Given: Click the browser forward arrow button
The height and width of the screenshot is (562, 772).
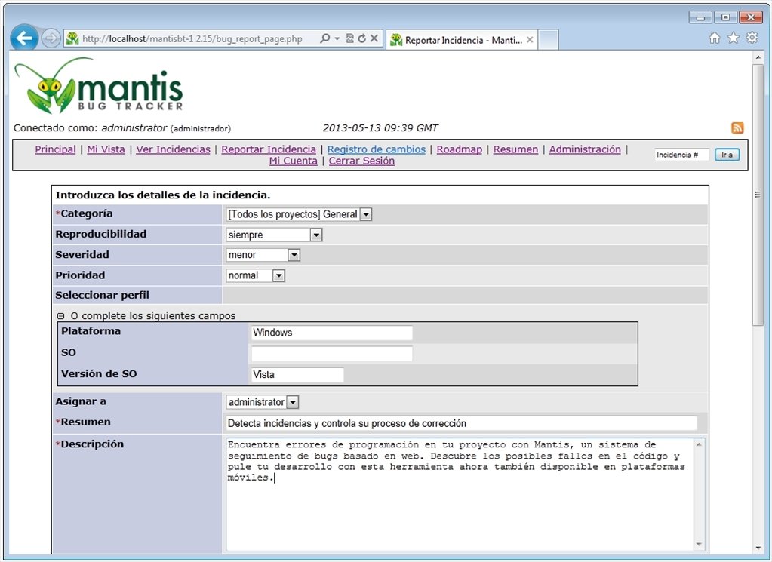Looking at the screenshot, I should pyautogui.click(x=51, y=38).
